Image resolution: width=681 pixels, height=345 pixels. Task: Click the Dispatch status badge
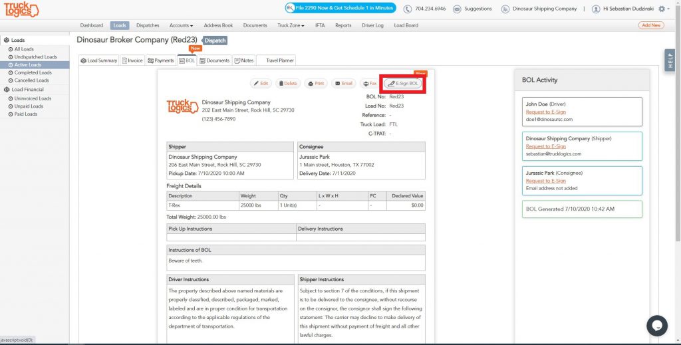tap(215, 41)
